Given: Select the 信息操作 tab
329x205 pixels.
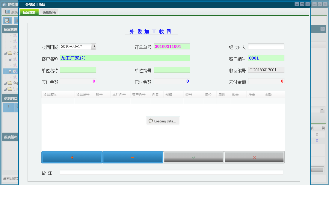Looking at the screenshot, I should pos(29,12).
